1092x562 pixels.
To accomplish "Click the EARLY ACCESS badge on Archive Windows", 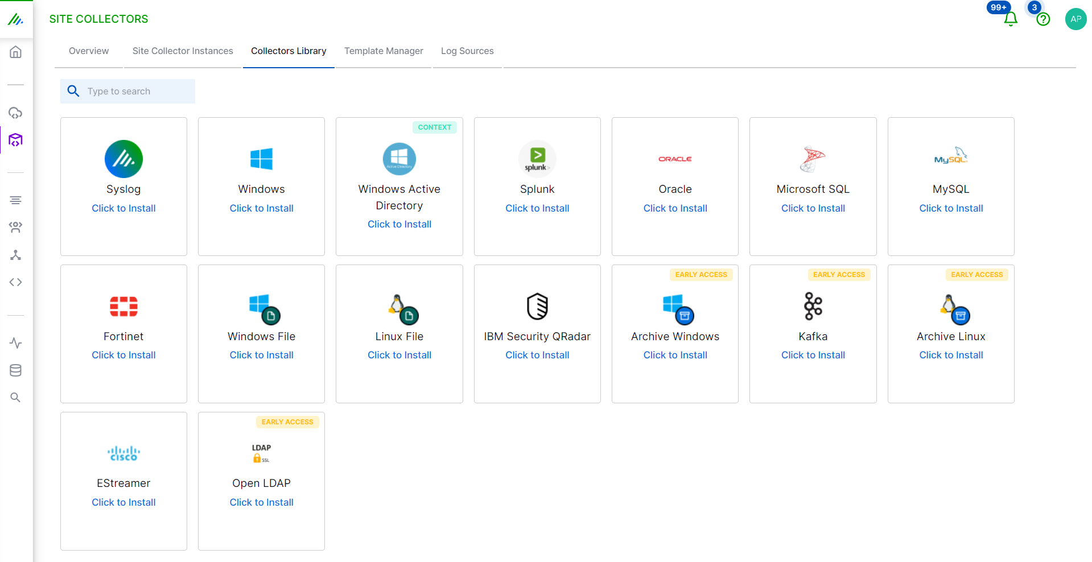I will [701, 275].
